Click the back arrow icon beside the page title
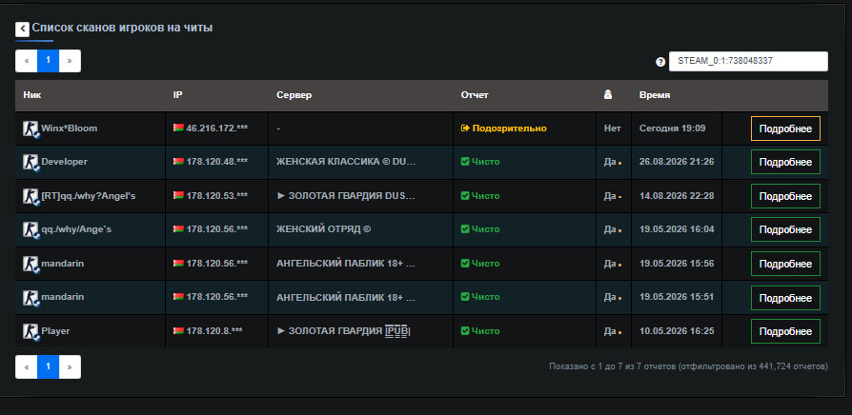Viewport: 852px width, 415px height. [22, 30]
